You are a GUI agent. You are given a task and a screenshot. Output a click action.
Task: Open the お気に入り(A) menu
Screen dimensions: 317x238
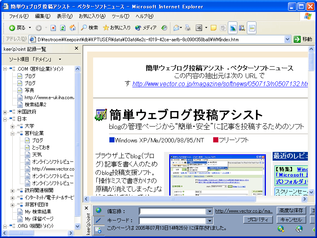92,16
